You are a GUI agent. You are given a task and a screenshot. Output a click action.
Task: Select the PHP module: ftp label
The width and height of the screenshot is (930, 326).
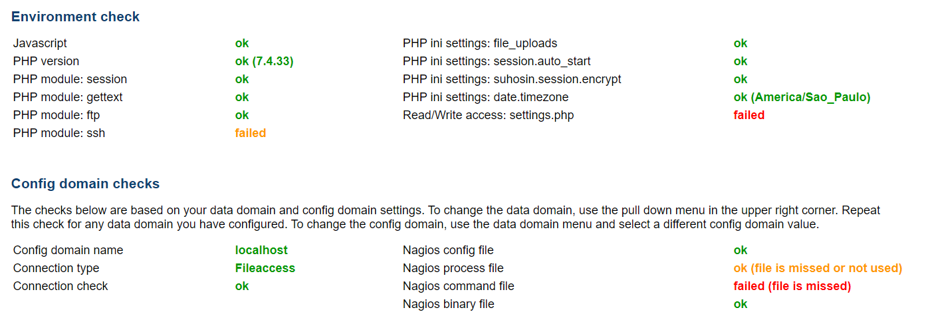tap(57, 115)
